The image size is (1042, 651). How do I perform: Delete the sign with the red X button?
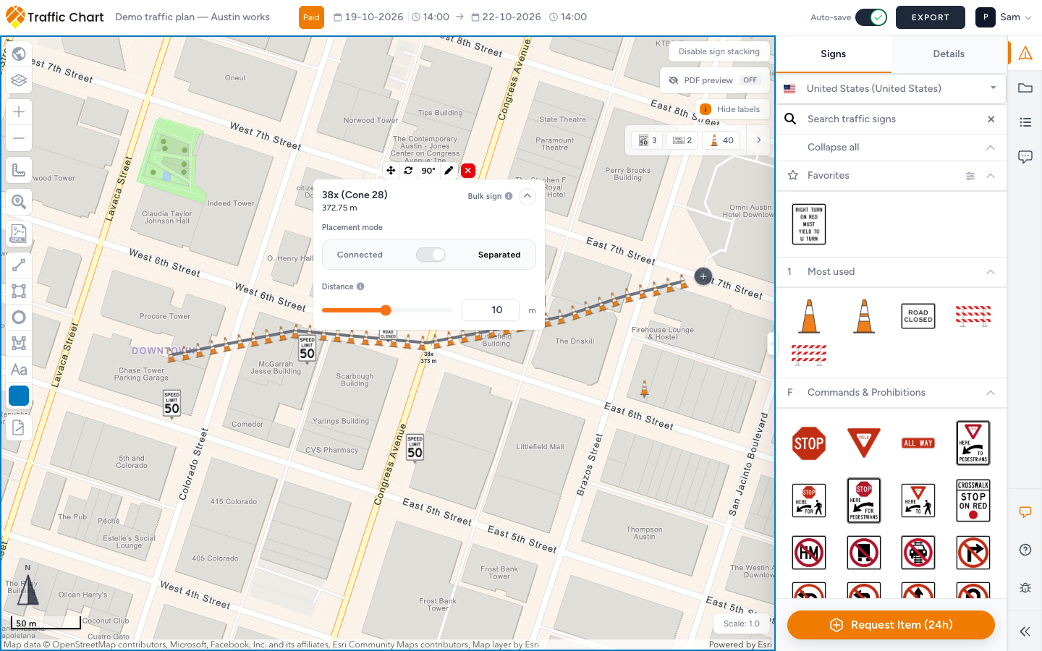468,171
